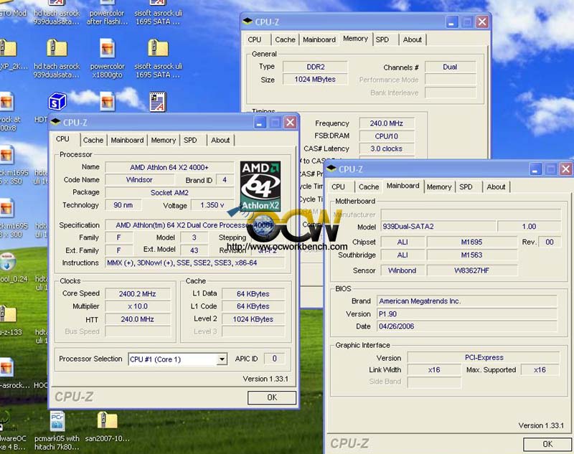Select the XP_2K zip folder desktop icon
574x454 pixels.
pos(8,49)
